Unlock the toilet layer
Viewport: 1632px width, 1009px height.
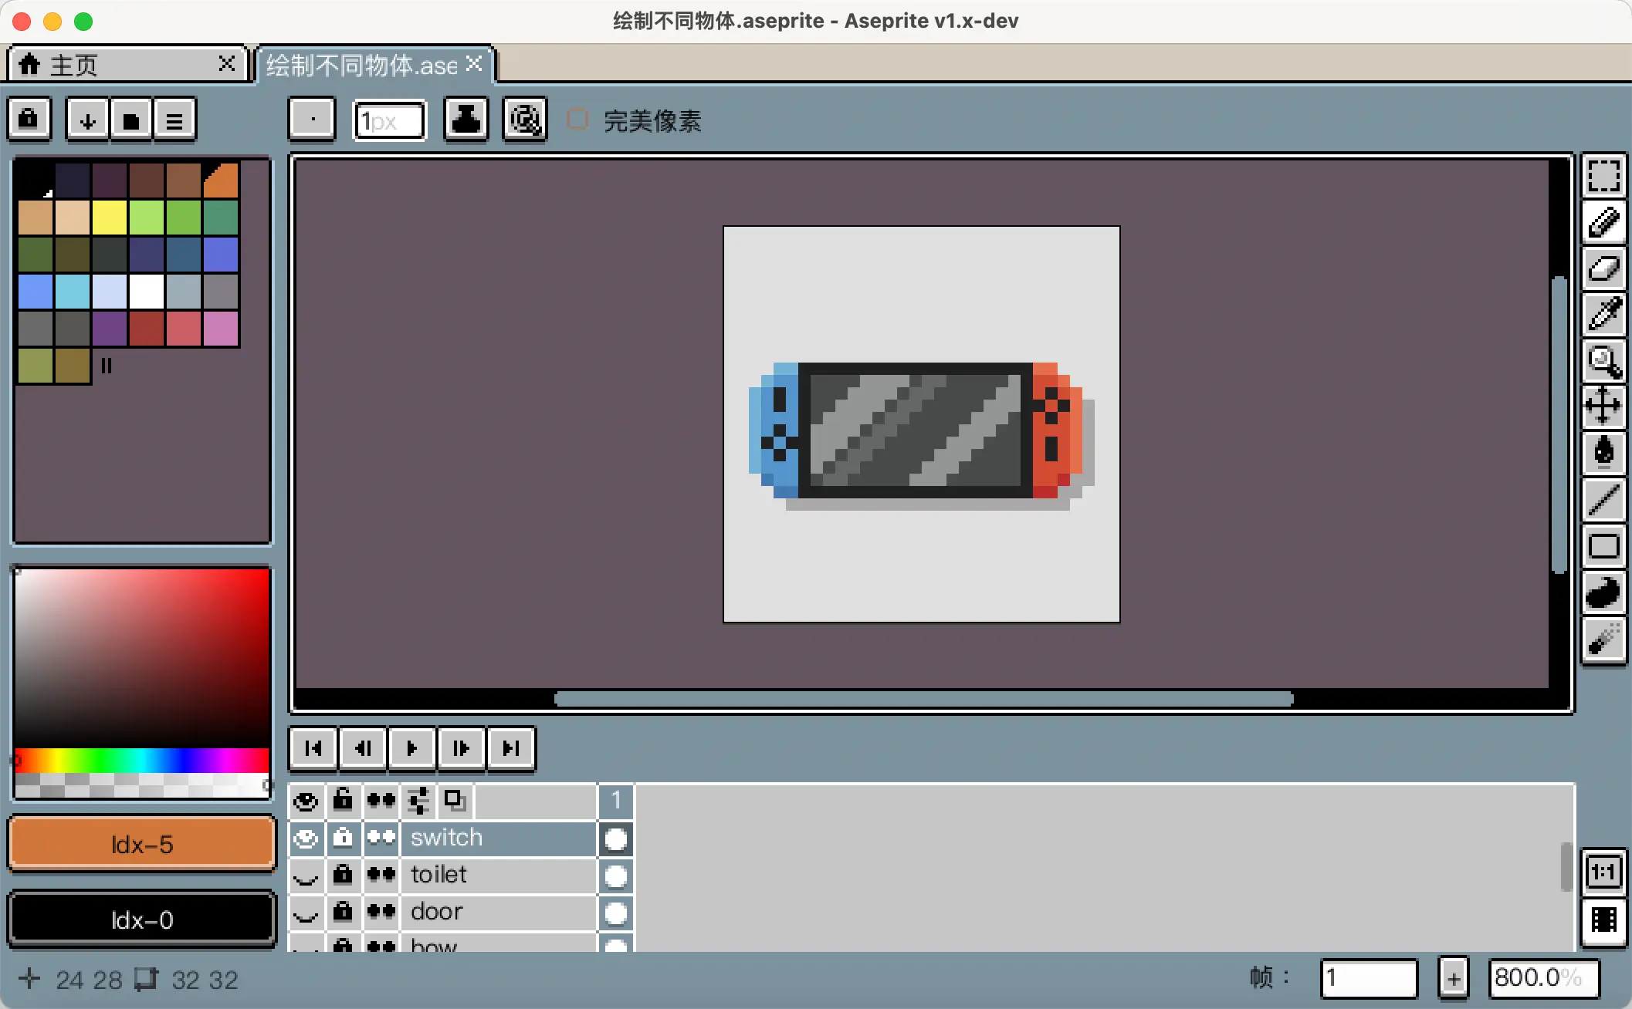tap(343, 876)
